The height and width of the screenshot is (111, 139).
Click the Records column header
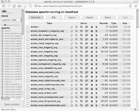pyautogui.click(x=103, y=23)
